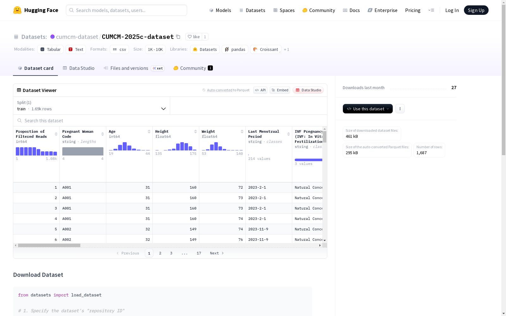Image resolution: width=506 pixels, height=316 pixels.
Task: Jump to page 17 of the table
Action: (x=199, y=253)
